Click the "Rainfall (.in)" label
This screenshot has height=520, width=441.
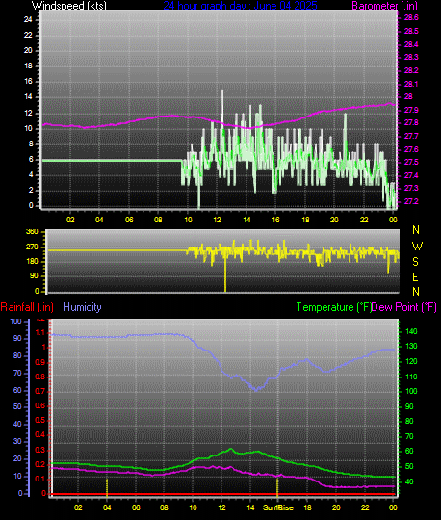coord(27,307)
